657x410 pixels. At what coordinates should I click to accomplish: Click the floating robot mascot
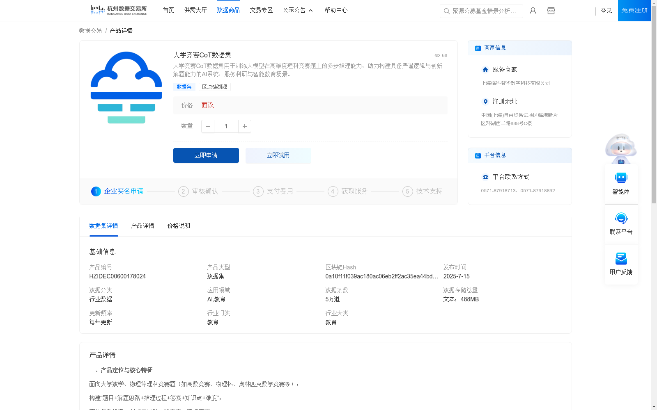[x=621, y=149]
